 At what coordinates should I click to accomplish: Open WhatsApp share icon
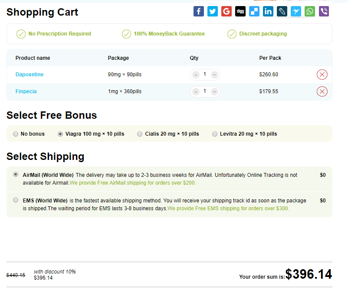[310, 11]
